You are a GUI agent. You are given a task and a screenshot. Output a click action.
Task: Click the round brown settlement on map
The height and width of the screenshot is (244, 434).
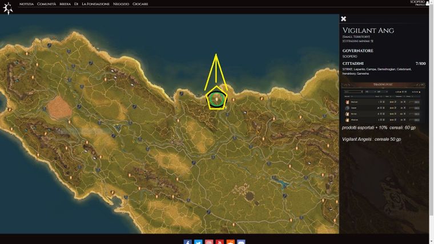[250, 196]
